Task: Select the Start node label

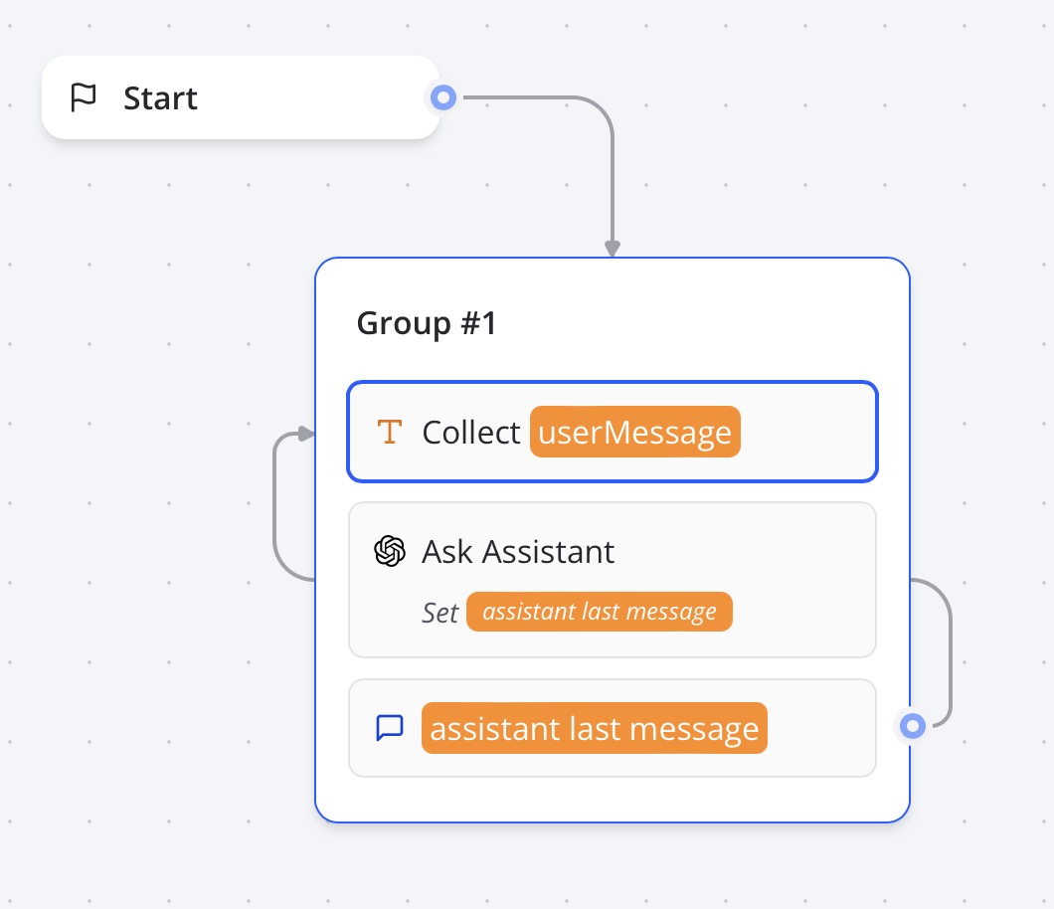Action: [160, 98]
